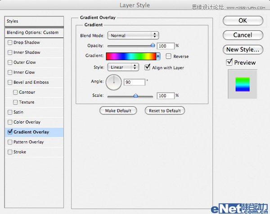Viewport: 270px width, 214px height.
Task: Turn on the Stroke effect checkbox
Action: click(10, 152)
